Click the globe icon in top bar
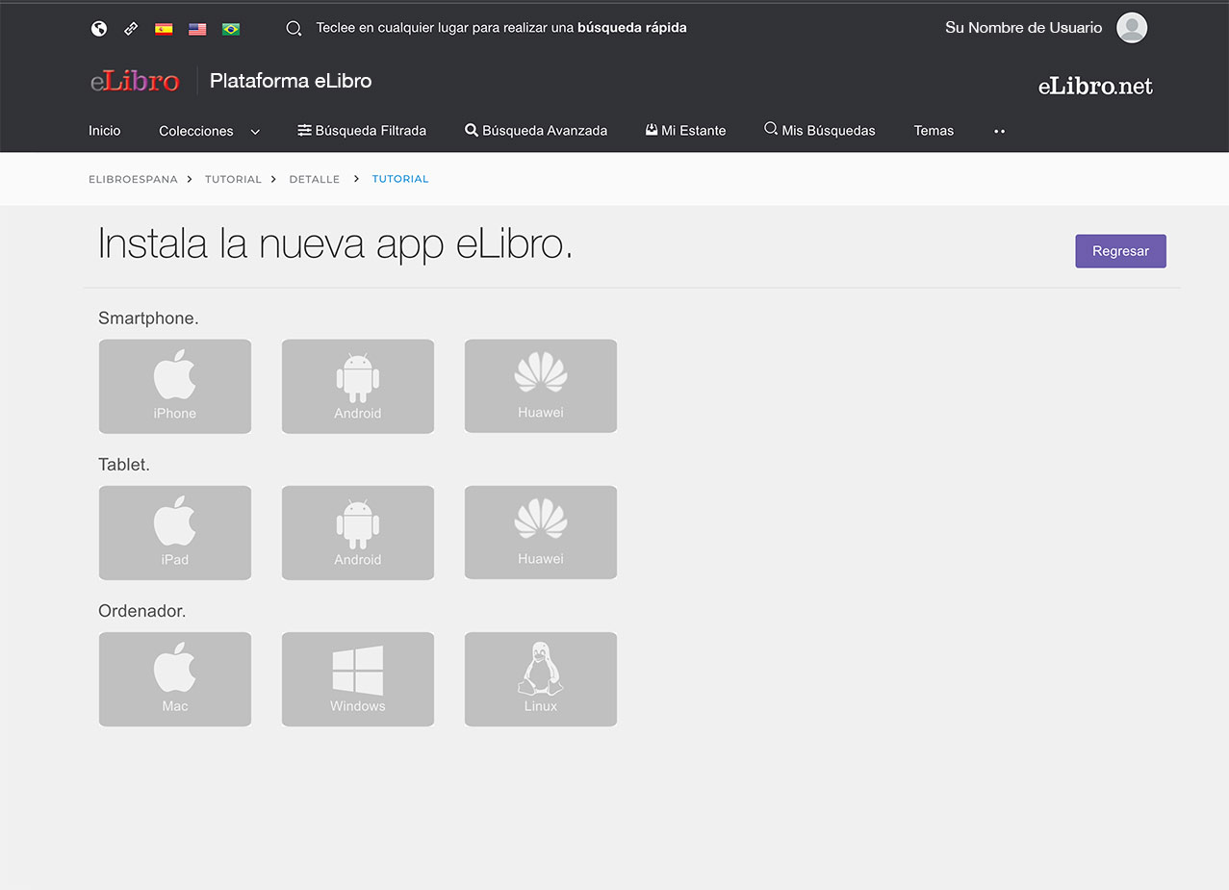This screenshot has width=1229, height=890. [x=99, y=29]
